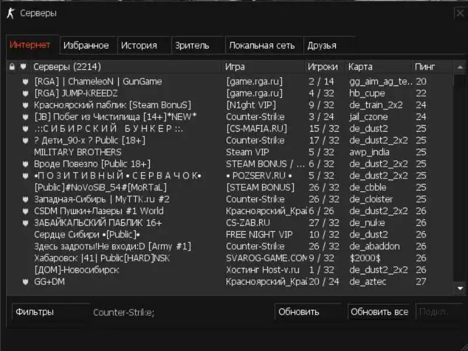Viewport: 468px width, 351px height.
Task: Sort list by Игра column header
Action: coord(264,67)
